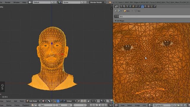Open the scene browser icon
The height and width of the screenshot is (107, 190).
click(x=60, y=2)
